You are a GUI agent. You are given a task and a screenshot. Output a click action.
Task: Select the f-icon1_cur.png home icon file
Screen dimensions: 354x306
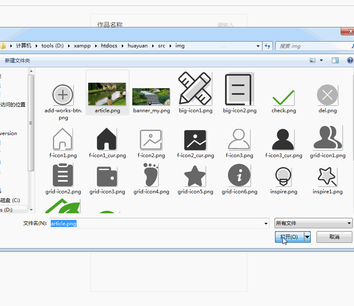(x=107, y=140)
